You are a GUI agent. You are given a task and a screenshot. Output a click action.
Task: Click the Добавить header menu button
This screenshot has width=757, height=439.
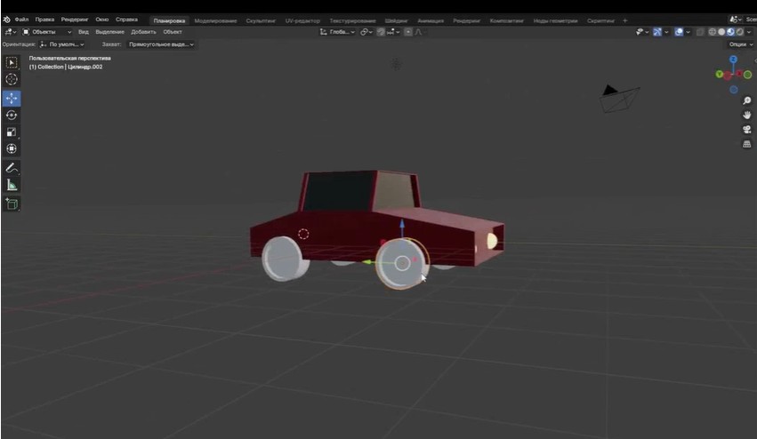[x=143, y=32]
